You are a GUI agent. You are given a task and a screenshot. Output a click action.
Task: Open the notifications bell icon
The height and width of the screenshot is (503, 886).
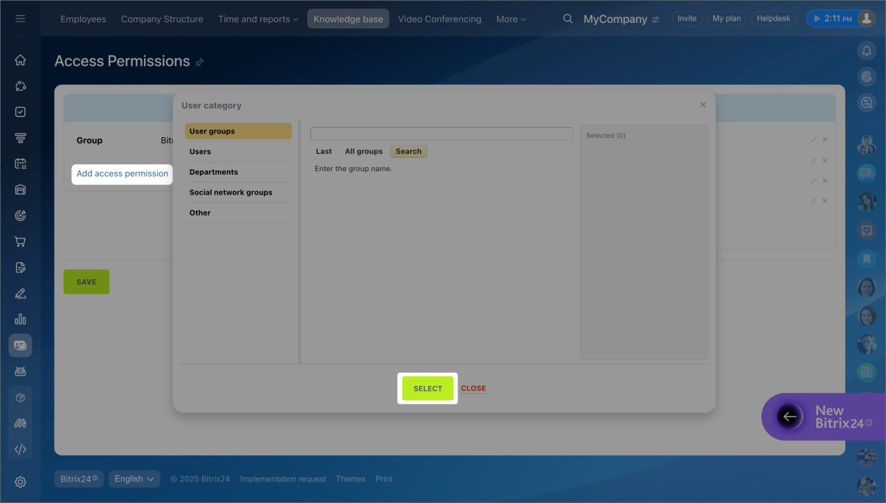coord(867,51)
